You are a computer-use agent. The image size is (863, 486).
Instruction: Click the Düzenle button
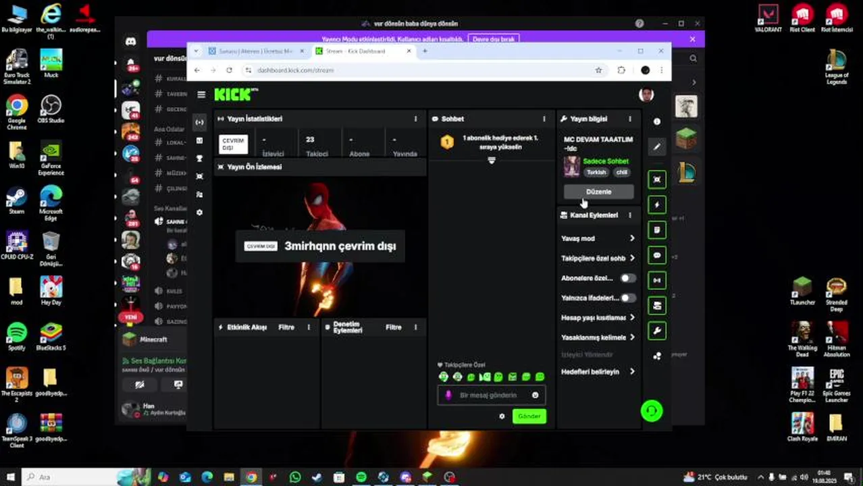[598, 192]
